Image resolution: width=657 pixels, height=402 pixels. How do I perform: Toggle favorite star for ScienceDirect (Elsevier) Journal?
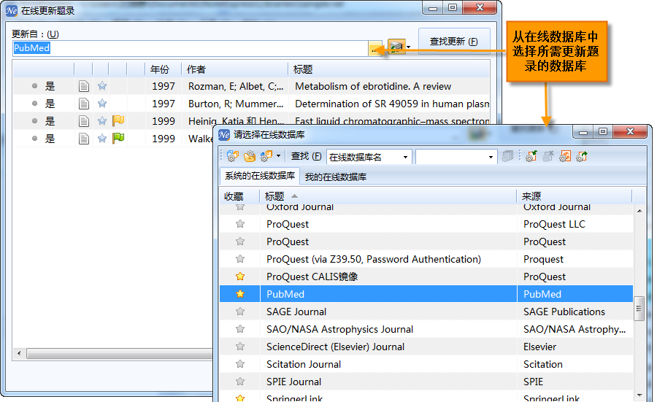(x=240, y=347)
